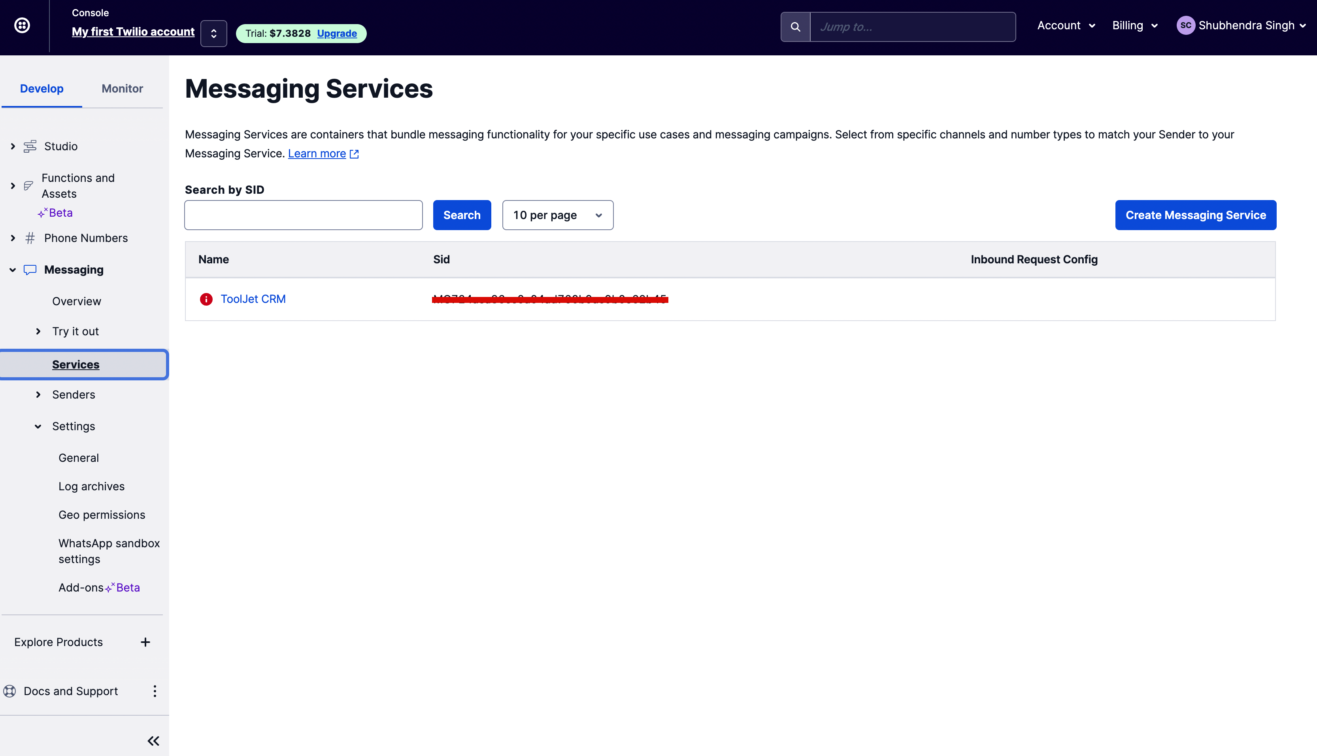Screen dimensions: 1317x756
Task: Select the Monitor tab
Action: coord(122,88)
